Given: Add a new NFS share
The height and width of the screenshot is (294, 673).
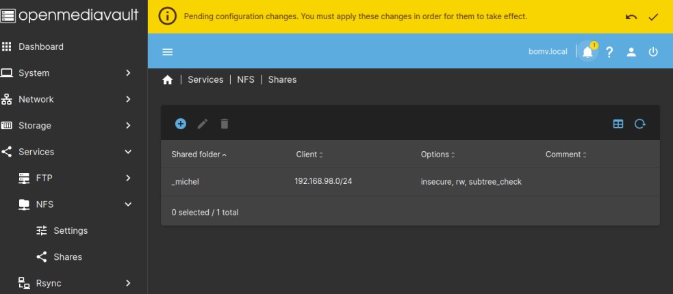Looking at the screenshot, I should pos(181,124).
